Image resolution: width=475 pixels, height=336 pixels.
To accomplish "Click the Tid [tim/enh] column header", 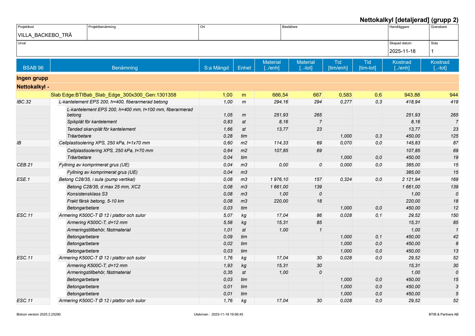I will 338,65.
